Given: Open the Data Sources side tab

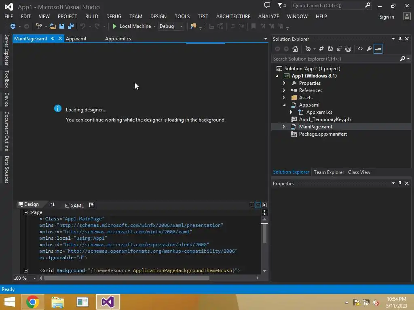Looking at the screenshot, I should pos(7,170).
